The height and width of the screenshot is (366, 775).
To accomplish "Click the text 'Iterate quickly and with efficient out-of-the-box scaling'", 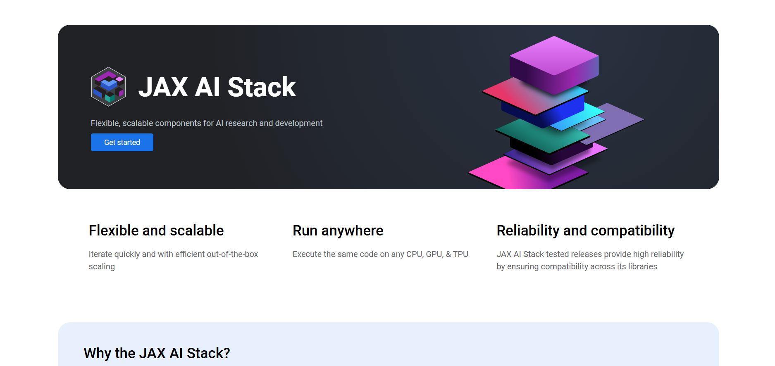I will 174,260.
